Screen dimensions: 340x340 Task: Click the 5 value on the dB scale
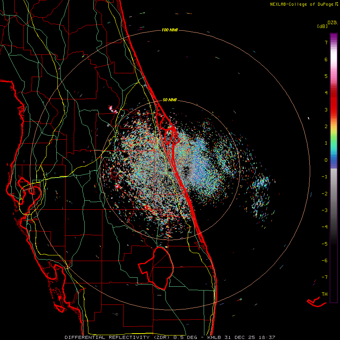click(326, 76)
